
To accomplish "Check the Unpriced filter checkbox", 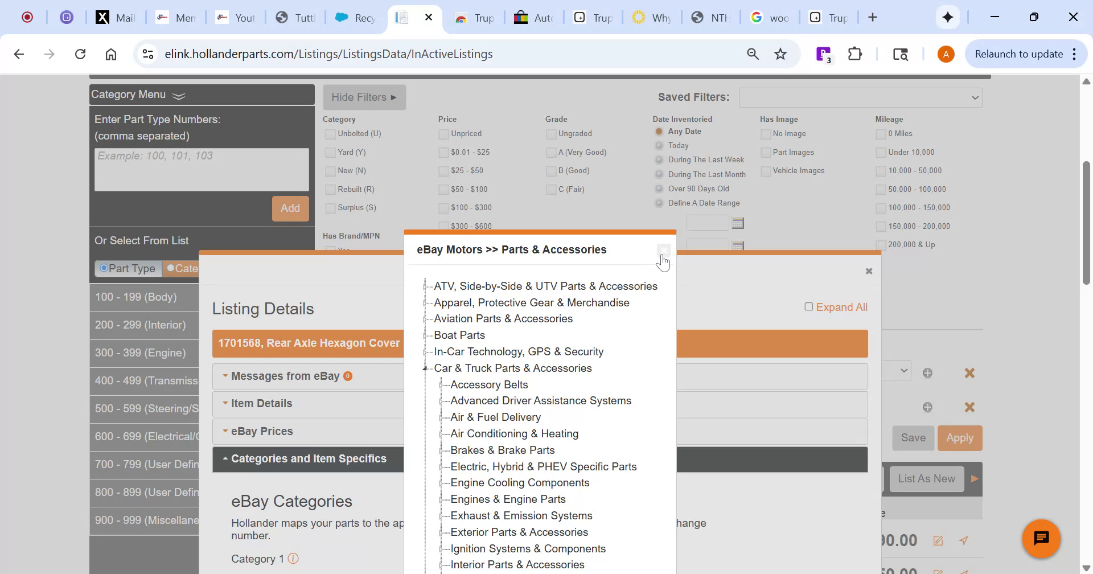I will tap(443, 134).
